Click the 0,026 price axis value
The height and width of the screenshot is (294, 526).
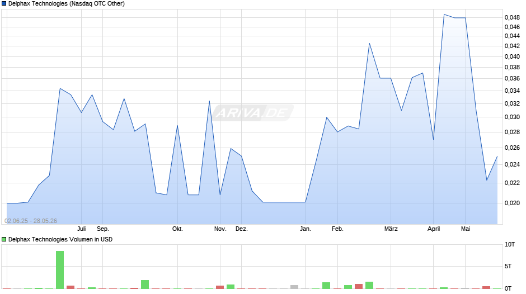[x=512, y=148]
